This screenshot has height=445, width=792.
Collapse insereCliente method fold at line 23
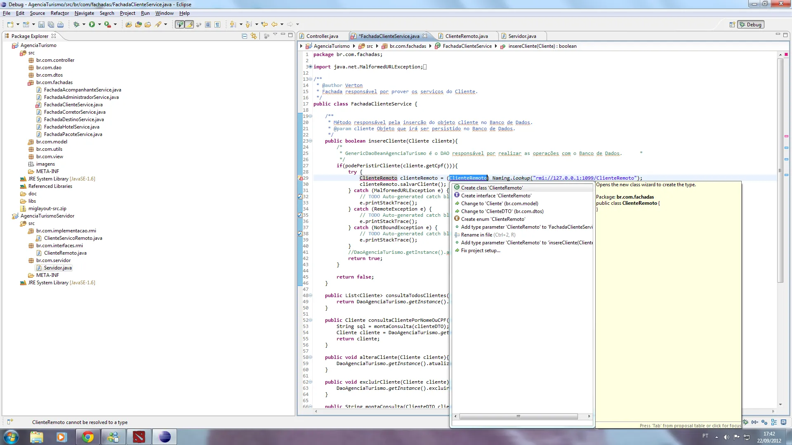tap(311, 141)
